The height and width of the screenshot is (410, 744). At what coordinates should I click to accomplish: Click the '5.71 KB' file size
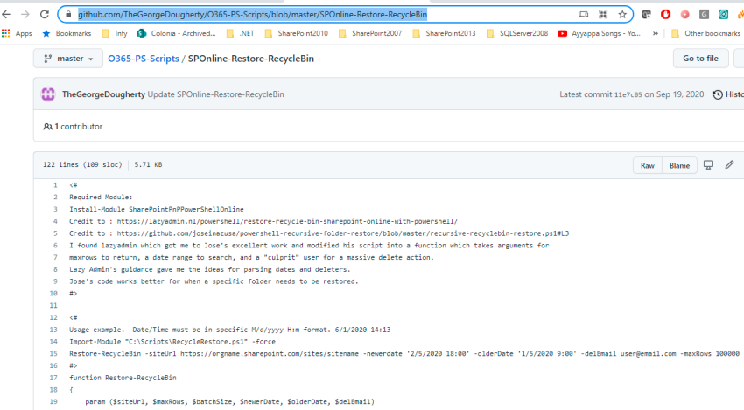point(148,165)
